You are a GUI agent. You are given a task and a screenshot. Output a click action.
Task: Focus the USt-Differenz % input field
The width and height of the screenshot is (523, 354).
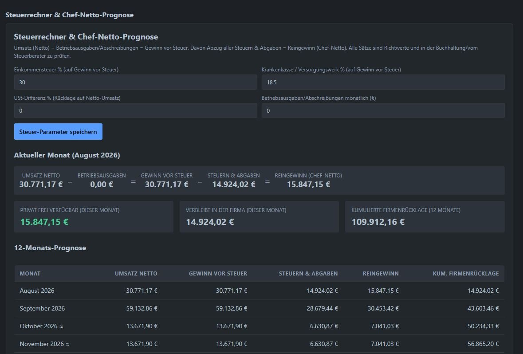[x=135, y=110]
